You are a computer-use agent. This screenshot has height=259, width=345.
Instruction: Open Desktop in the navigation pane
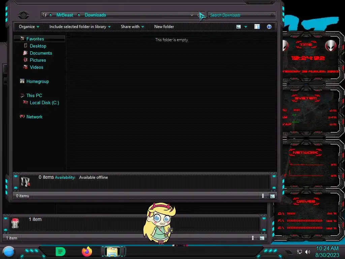[38, 46]
